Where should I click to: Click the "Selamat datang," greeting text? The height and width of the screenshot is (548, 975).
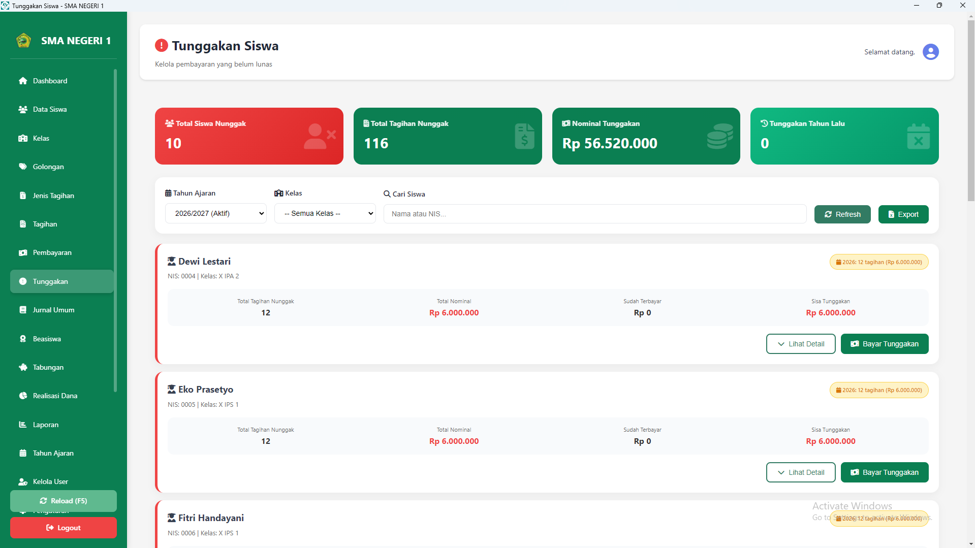[x=890, y=52]
